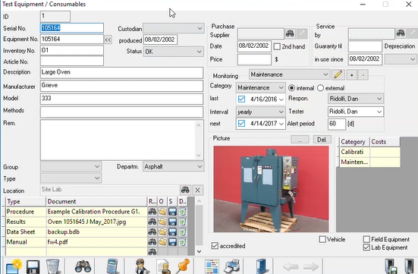Click the orange pushpin icon in toolbar
The height and width of the screenshot is (274, 418).
pos(184,266)
